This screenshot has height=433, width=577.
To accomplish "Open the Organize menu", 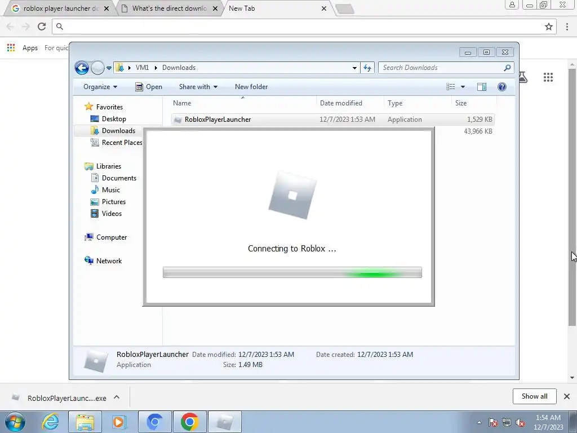I will coord(100,87).
